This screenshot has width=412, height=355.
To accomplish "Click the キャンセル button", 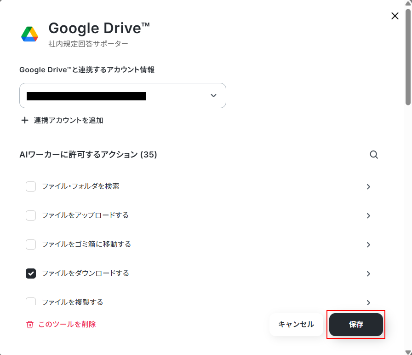I will [296, 325].
